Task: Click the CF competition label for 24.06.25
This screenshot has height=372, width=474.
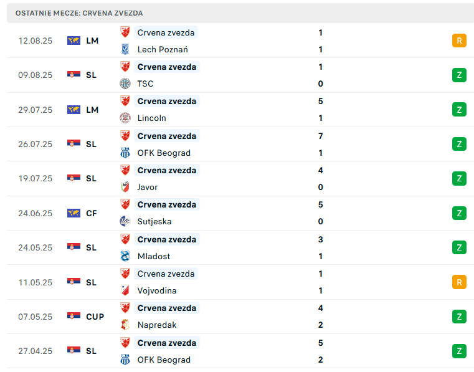Action: (92, 213)
